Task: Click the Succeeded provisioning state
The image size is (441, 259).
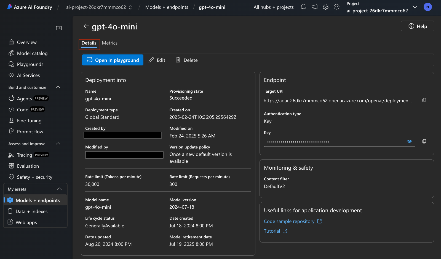Action: [181, 98]
